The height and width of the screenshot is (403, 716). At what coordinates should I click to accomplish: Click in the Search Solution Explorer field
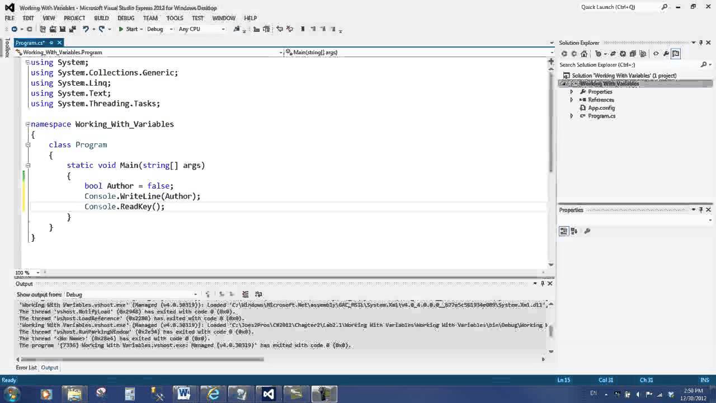[629, 65]
